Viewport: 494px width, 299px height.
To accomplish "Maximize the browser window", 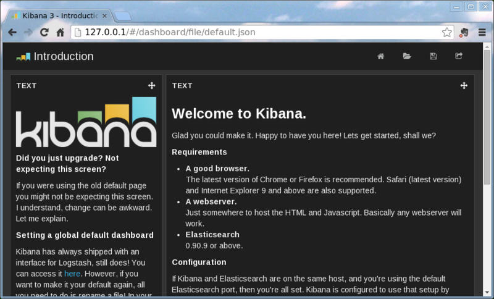I will click(x=471, y=6).
